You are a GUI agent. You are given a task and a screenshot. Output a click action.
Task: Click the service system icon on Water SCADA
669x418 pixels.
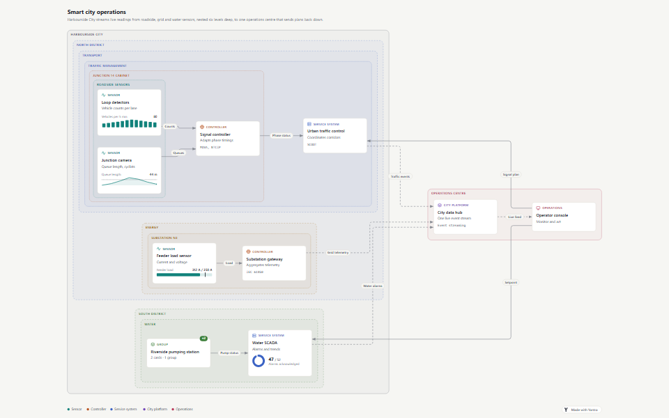254,335
